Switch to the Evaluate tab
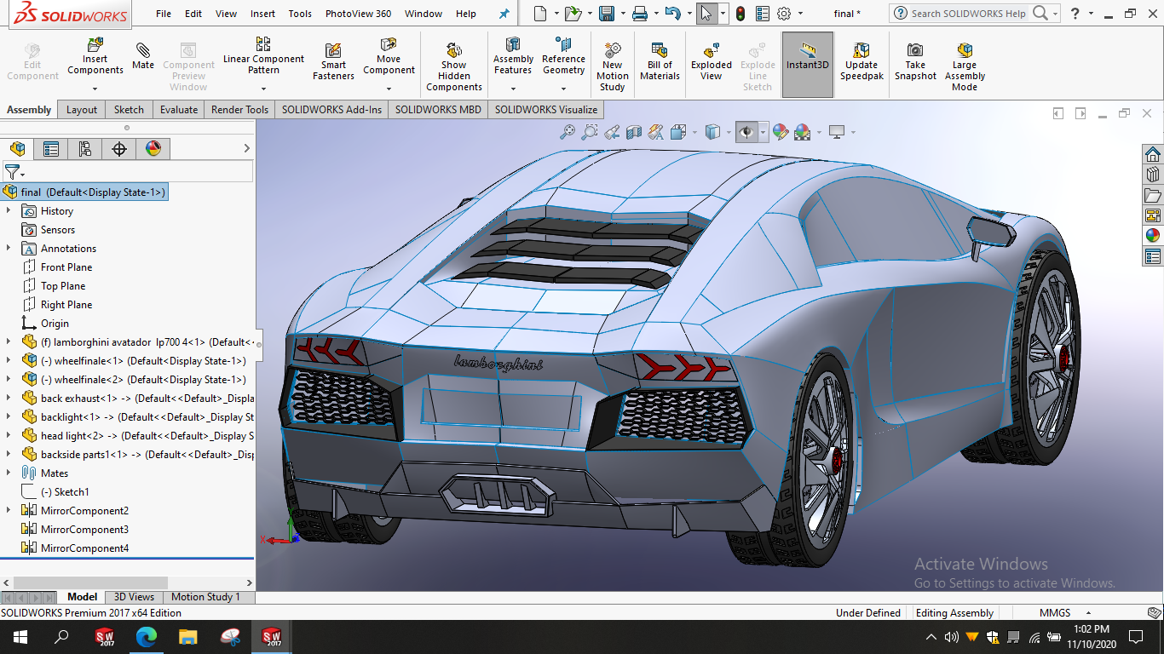This screenshot has height=654, width=1164. pos(179,109)
